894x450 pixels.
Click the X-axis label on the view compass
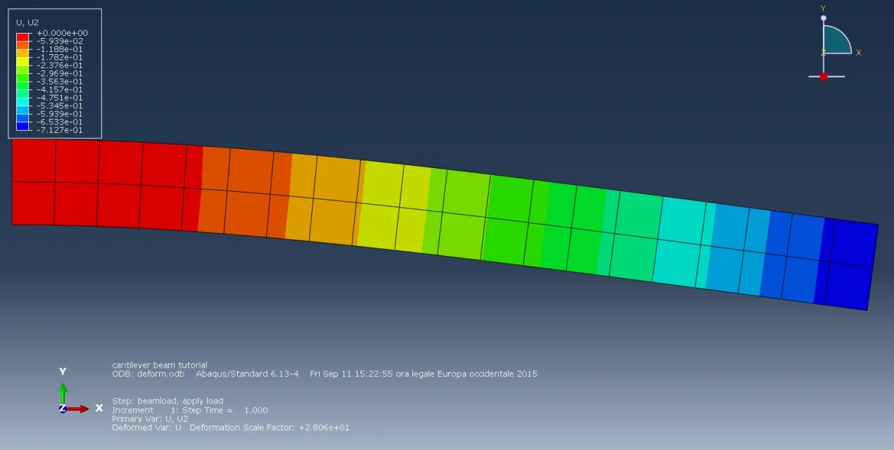coord(858,53)
